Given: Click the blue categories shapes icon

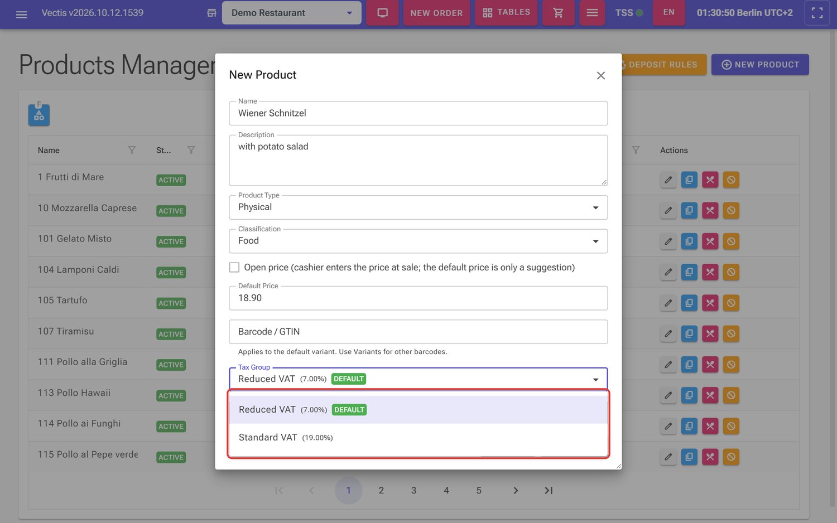Looking at the screenshot, I should (39, 115).
